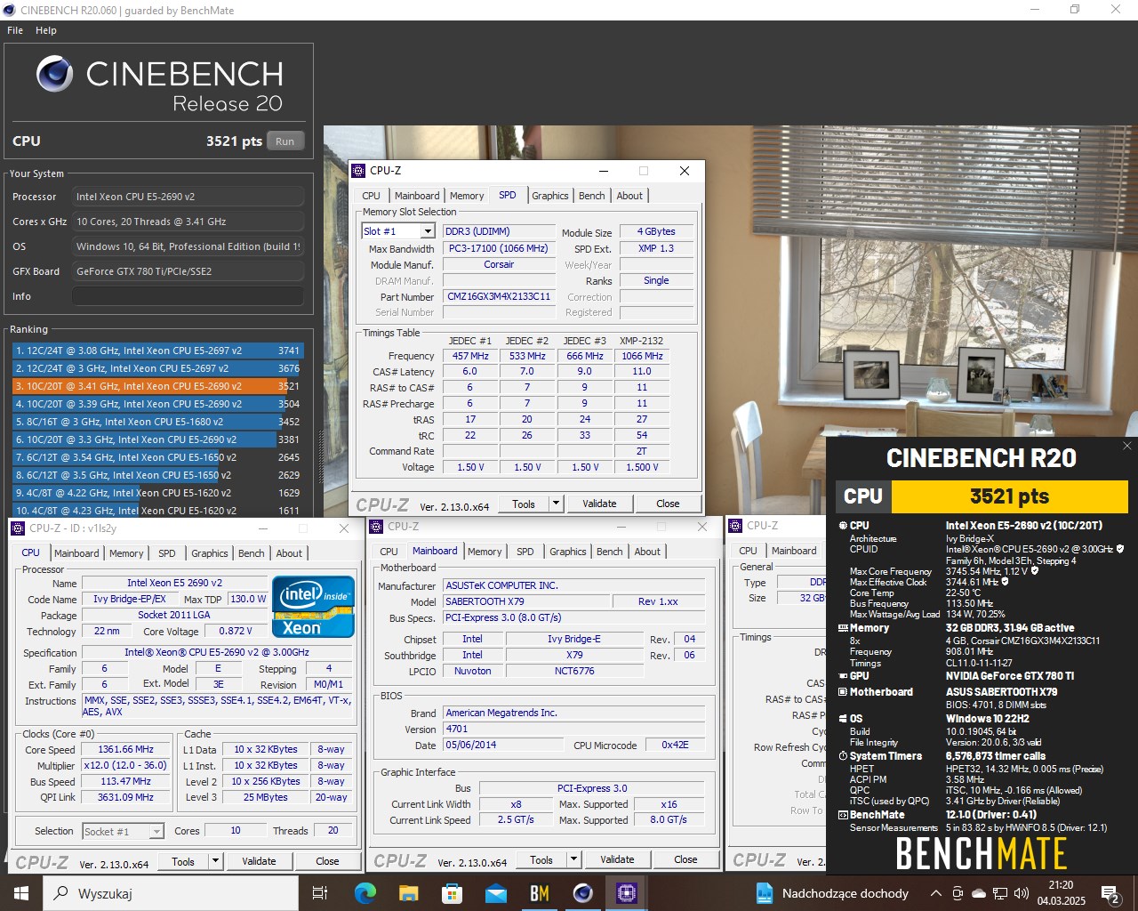Click Part Number value CMZ16GX3M4X2133C11
This screenshot has width=1138, height=911.
point(499,297)
